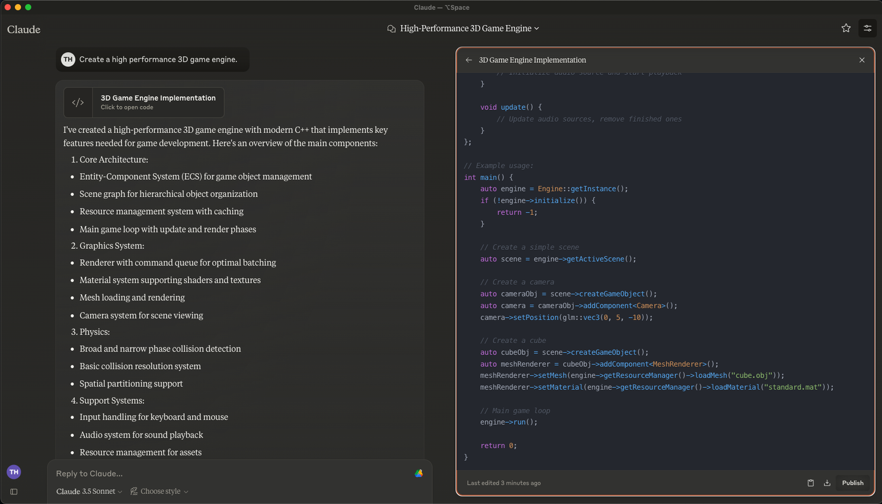Open the "Click to open code" artifact card

coord(158,103)
